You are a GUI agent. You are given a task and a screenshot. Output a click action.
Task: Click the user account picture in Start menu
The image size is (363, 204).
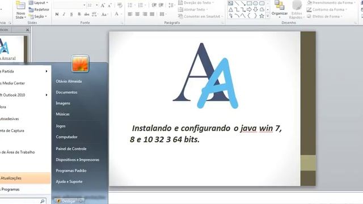[80, 63]
